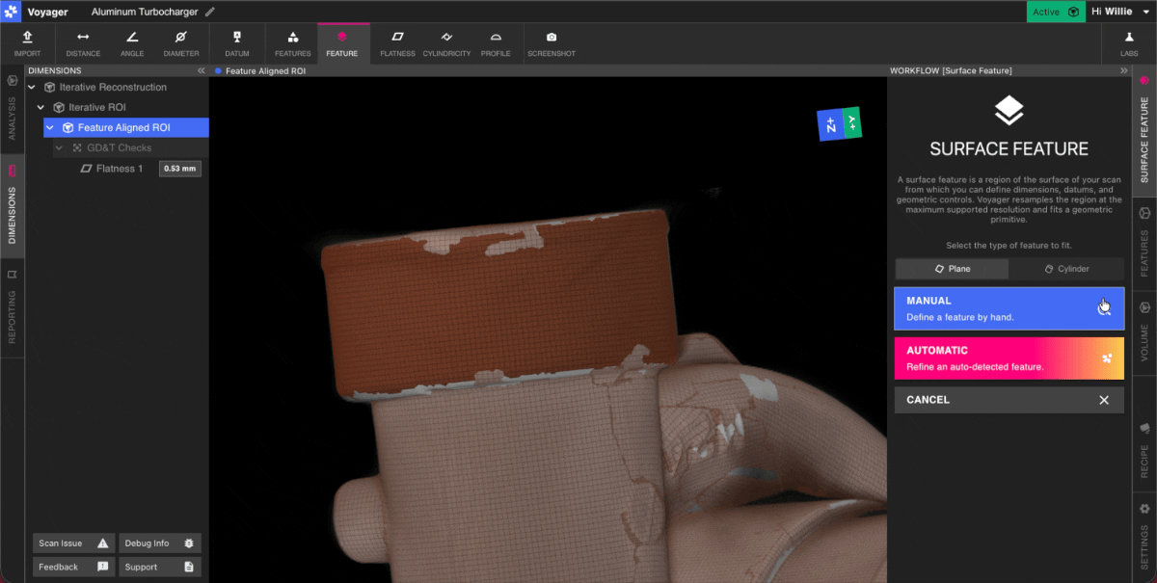Viewport: 1157px width, 583px height.
Task: Report a Scan Issue
Action: pyautogui.click(x=74, y=543)
